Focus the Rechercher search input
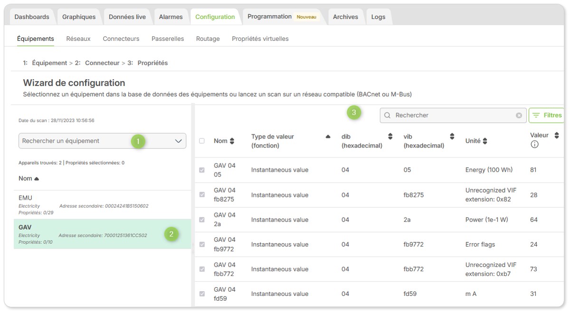571x313 pixels. [453, 115]
